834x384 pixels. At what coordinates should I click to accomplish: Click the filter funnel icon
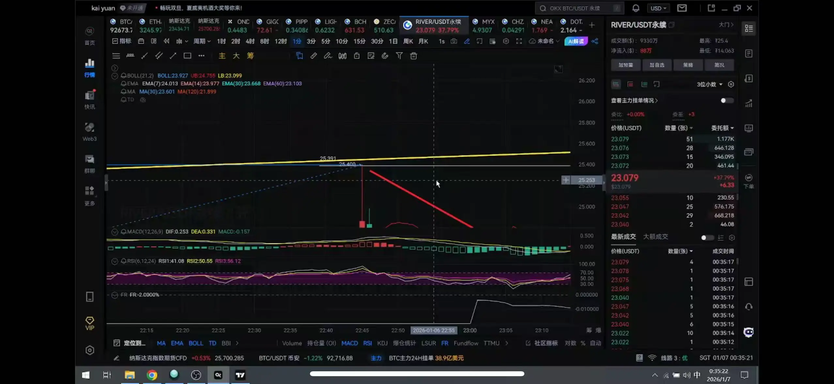click(x=399, y=56)
